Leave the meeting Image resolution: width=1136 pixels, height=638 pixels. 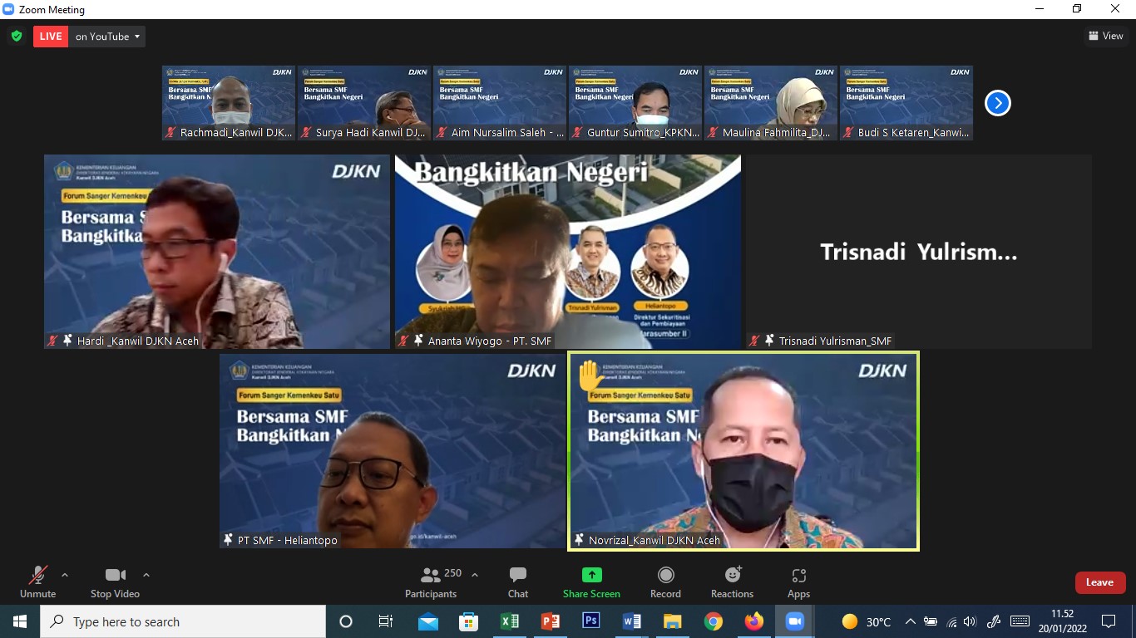(x=1099, y=582)
